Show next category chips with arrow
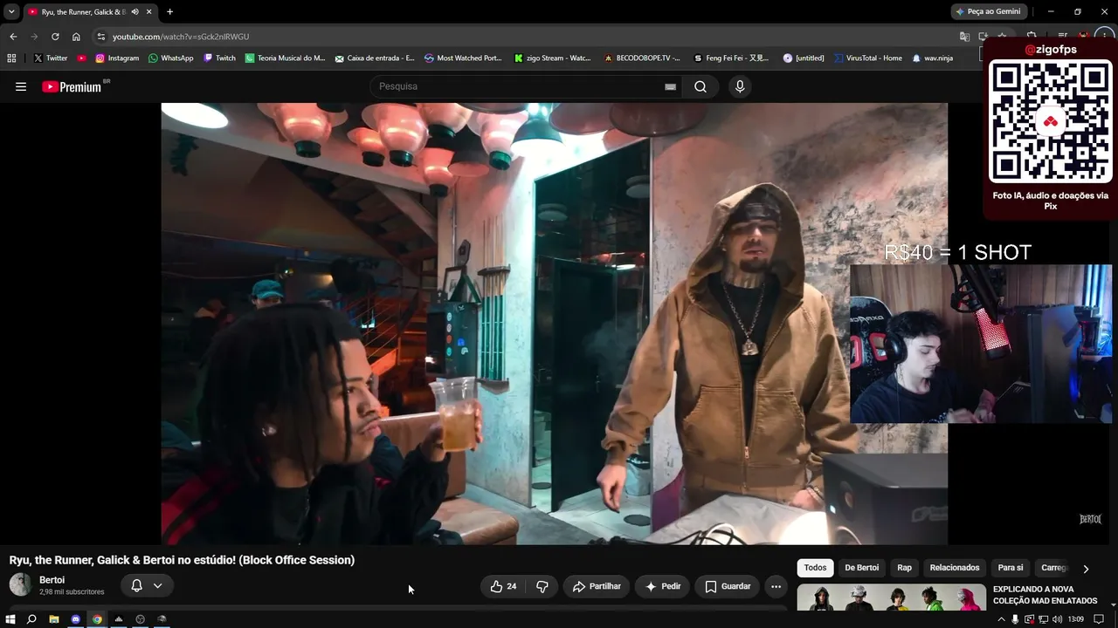 click(1086, 569)
